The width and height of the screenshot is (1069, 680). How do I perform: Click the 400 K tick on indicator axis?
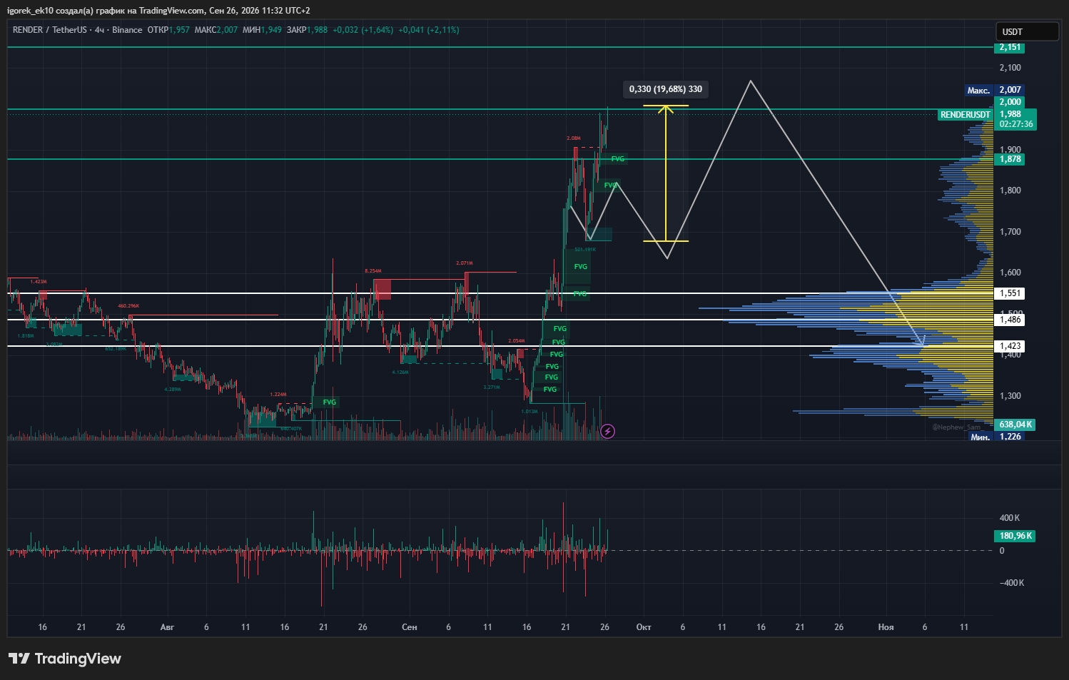(x=1010, y=518)
